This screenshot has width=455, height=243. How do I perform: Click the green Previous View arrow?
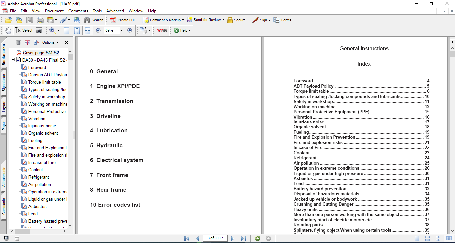tap(257, 238)
